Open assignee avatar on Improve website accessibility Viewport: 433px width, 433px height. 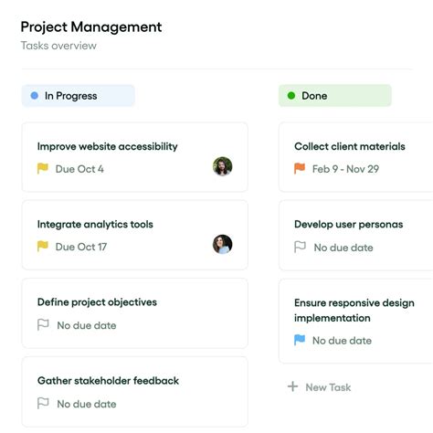[222, 166]
